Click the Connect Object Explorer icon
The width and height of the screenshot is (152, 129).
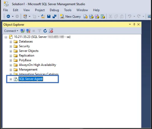pos(22,31)
